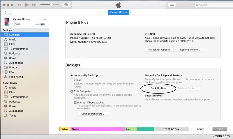This screenshot has width=233, height=139.
Task: Click the iOS 12.0 label
Action: (x=150, y=34)
